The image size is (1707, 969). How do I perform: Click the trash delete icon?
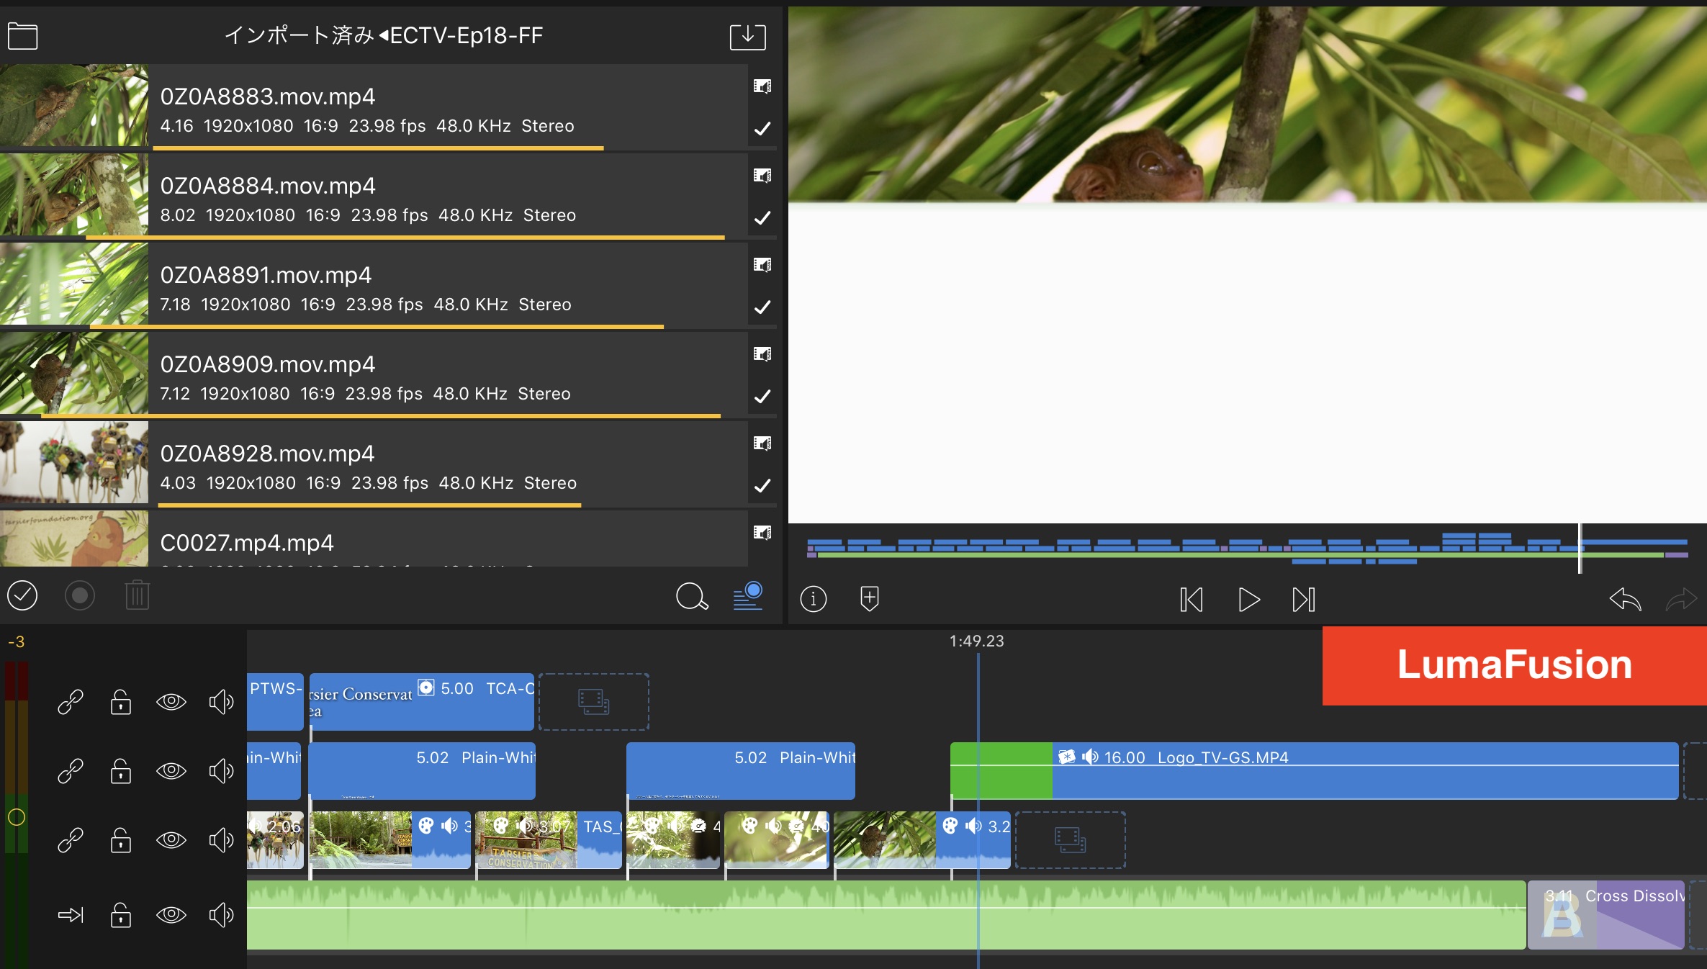pos(137,596)
